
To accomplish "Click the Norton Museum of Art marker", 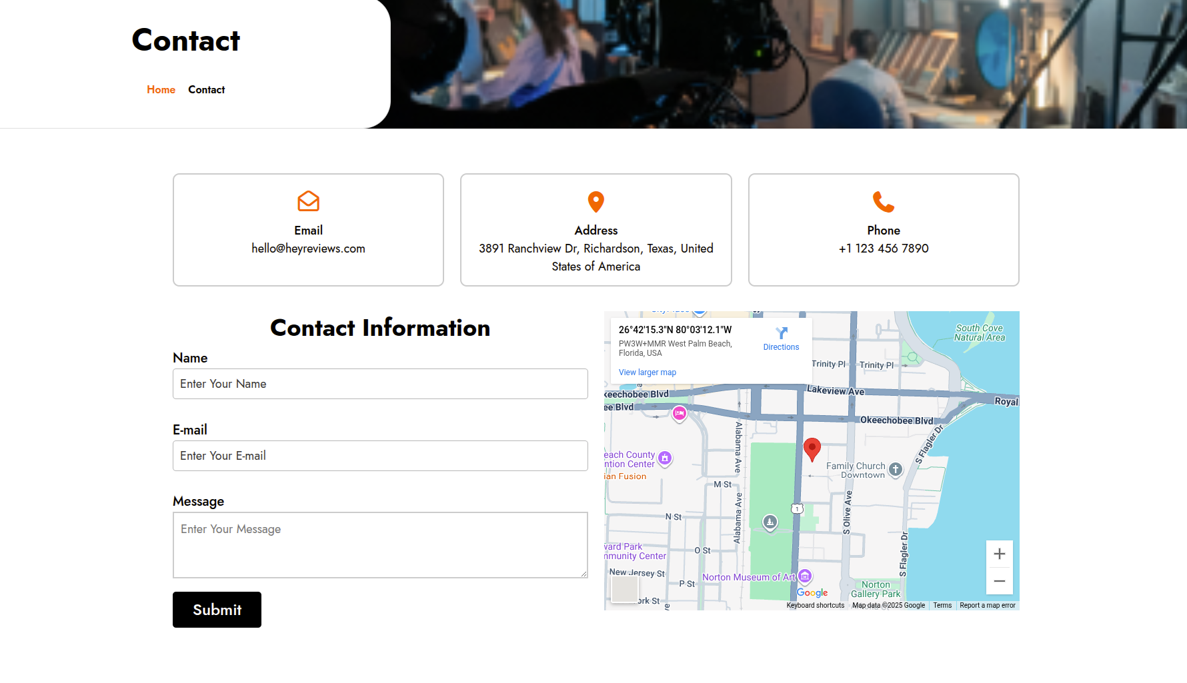I will tap(805, 576).
